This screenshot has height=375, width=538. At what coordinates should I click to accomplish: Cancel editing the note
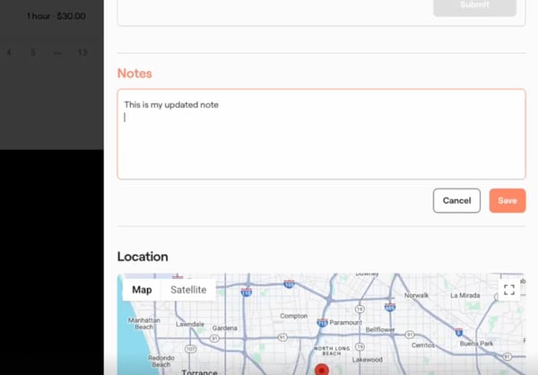coord(456,201)
